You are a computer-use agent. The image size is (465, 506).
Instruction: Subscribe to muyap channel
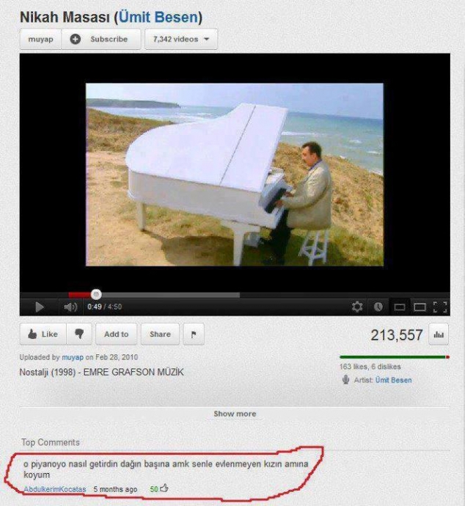tap(101, 39)
